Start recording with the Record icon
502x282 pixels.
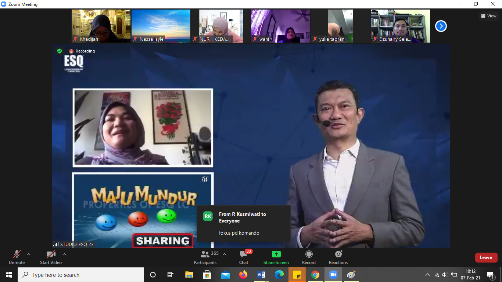[x=309, y=254]
